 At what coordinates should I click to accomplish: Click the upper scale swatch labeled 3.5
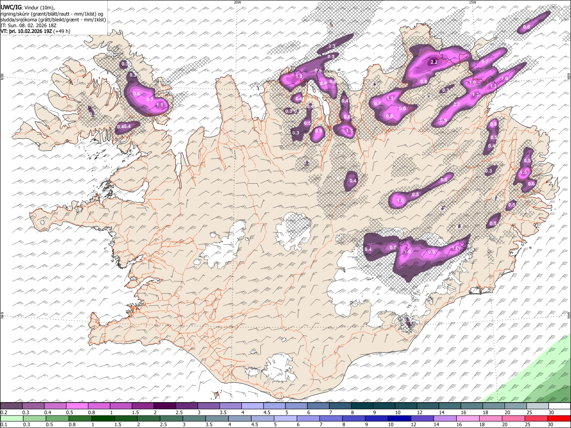[x=231, y=406]
